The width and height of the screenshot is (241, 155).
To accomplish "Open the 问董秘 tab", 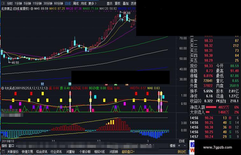I will (70, 152).
